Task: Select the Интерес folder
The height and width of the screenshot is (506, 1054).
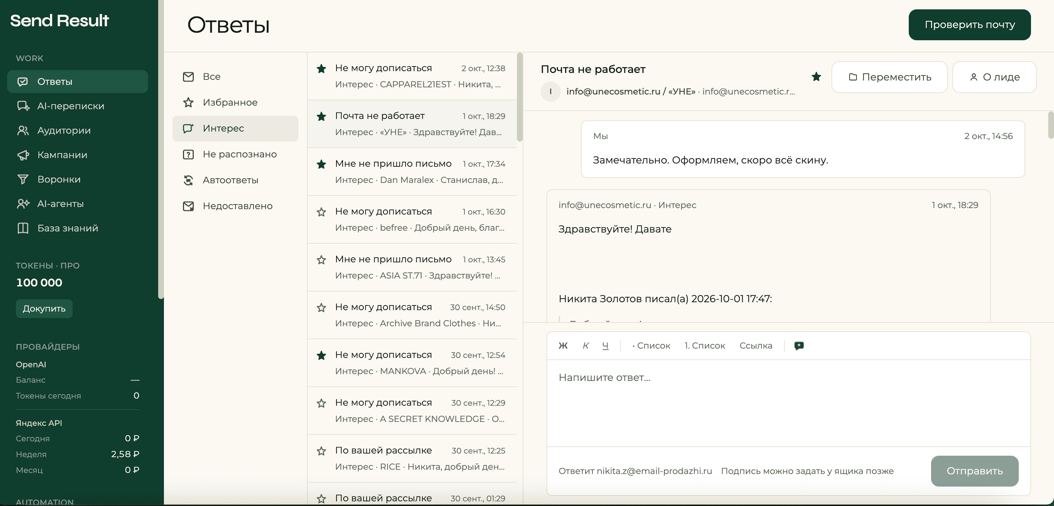Action: coord(235,128)
